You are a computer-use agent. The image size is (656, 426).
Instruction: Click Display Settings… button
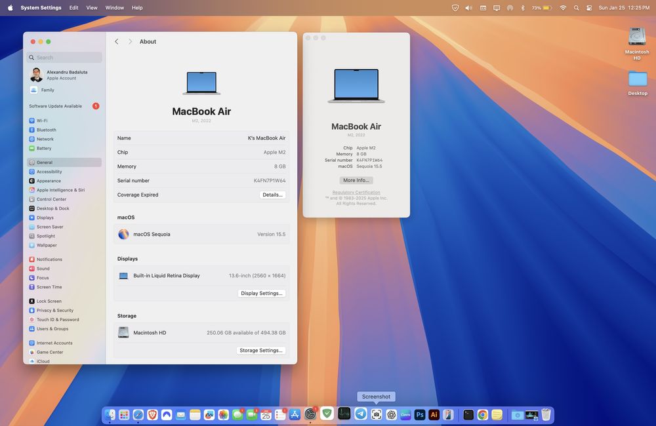point(262,294)
